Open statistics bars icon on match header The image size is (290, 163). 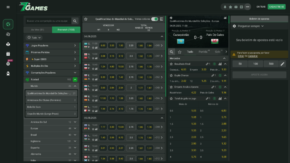(x=225, y=18)
